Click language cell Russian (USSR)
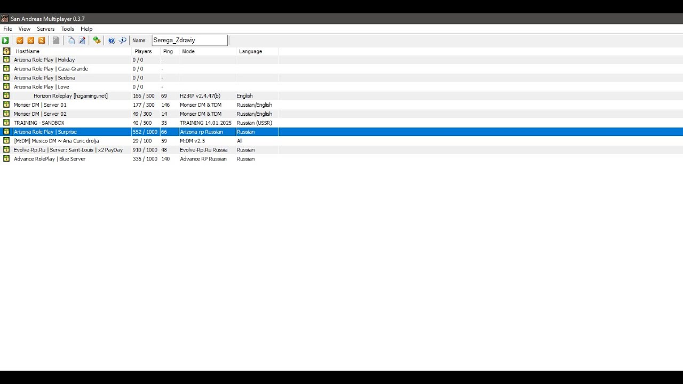Viewport: 683px width, 384px height. pos(255,123)
